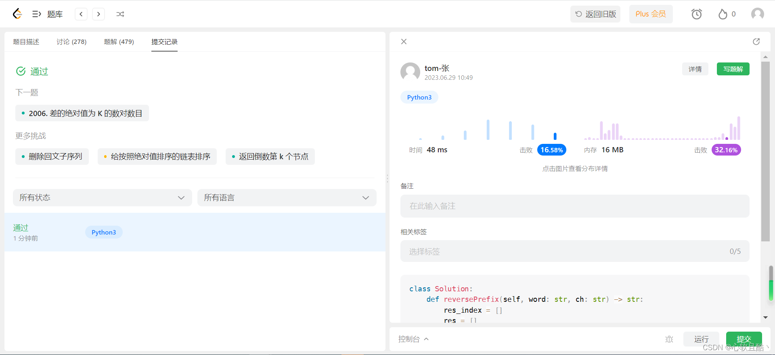Click the debug bug icon
The width and height of the screenshot is (775, 355).
[669, 339]
